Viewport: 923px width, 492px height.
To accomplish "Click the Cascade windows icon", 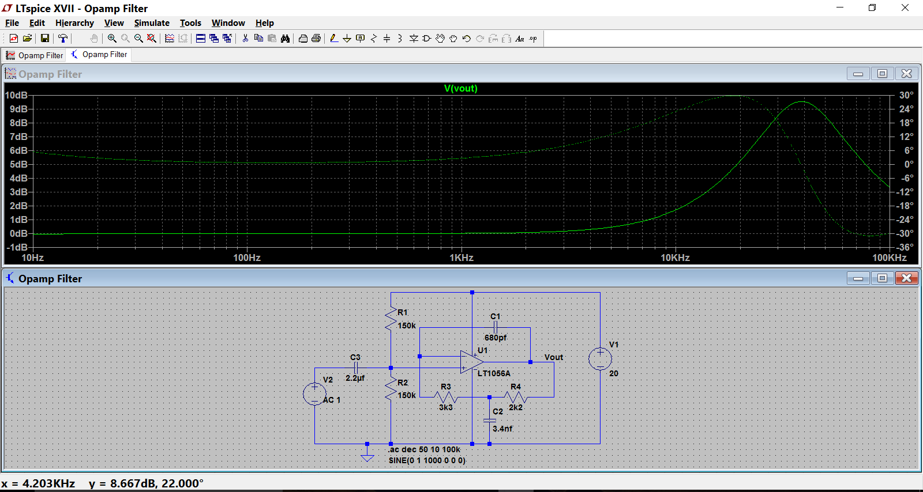I will 214,39.
